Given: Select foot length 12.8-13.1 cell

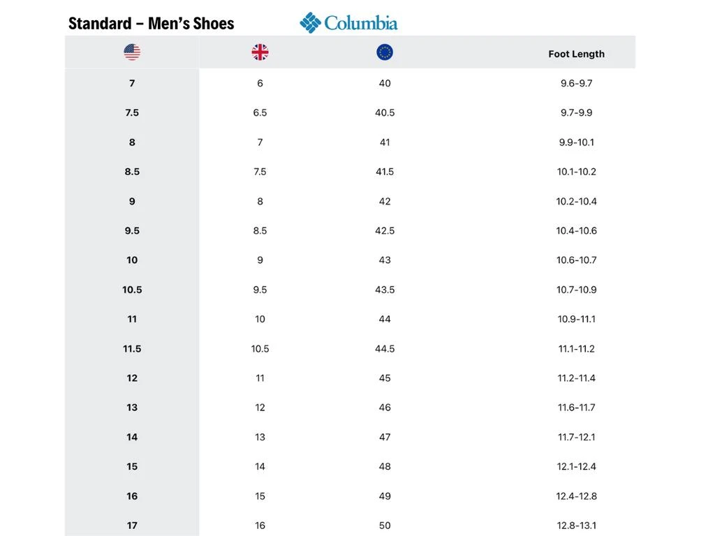Looking at the screenshot, I should point(576,526).
